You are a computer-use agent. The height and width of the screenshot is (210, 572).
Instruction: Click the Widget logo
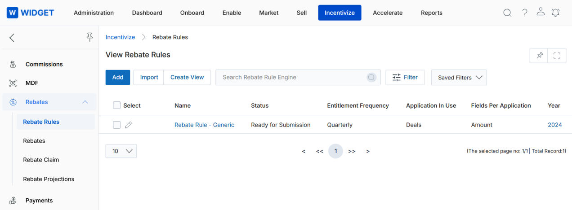point(30,13)
